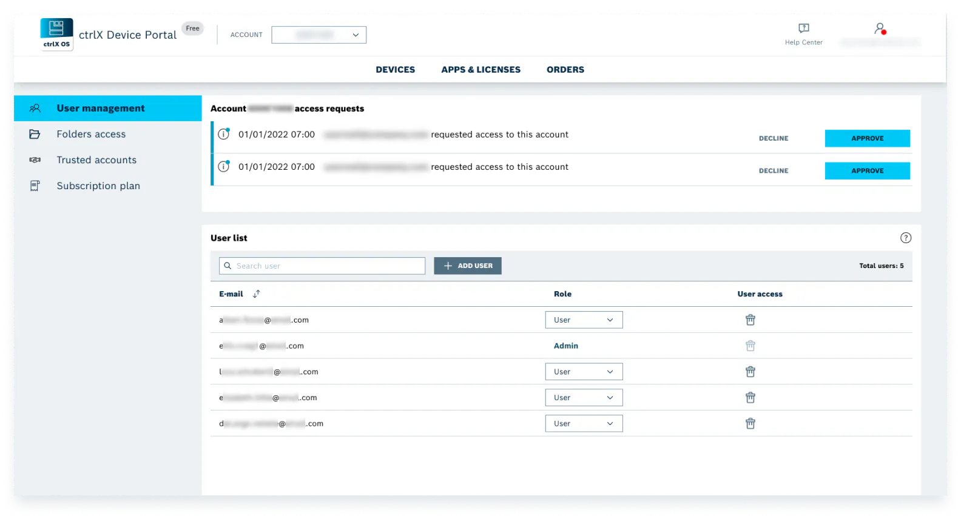Click the Help Center label
Image resolution: width=961 pixels, height=516 pixels.
pos(804,42)
